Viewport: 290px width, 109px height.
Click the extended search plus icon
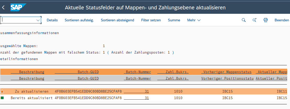click(x=254, y=20)
